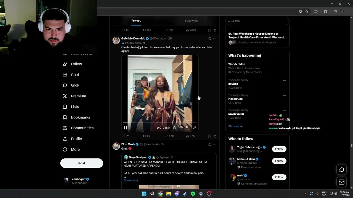The width and height of the screenshot is (353, 198).
Task: Show more trending topics
Action: [x=236, y=126]
